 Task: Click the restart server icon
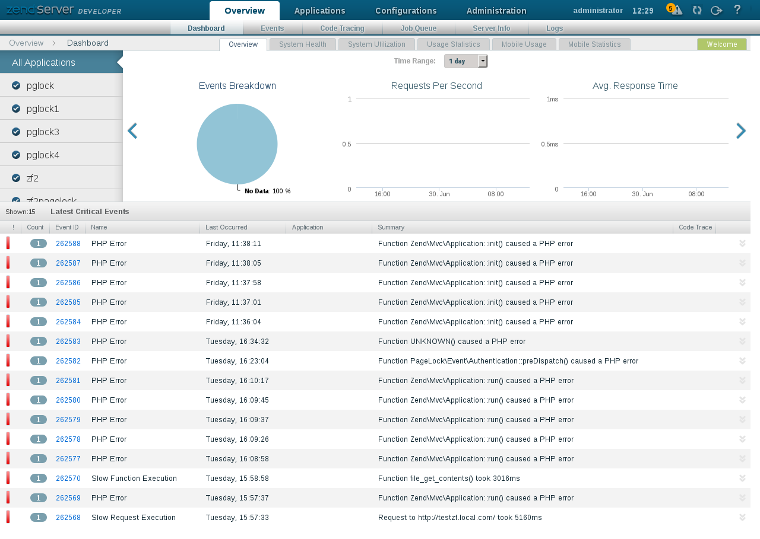coord(696,10)
